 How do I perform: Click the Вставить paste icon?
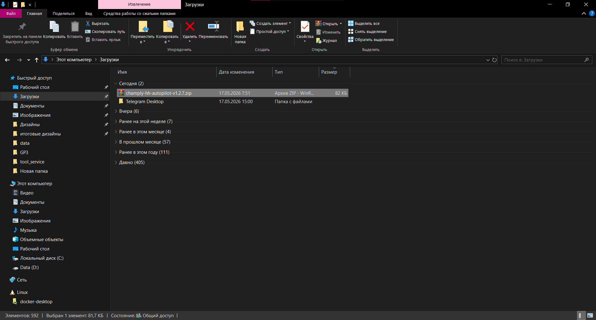pyautogui.click(x=75, y=27)
